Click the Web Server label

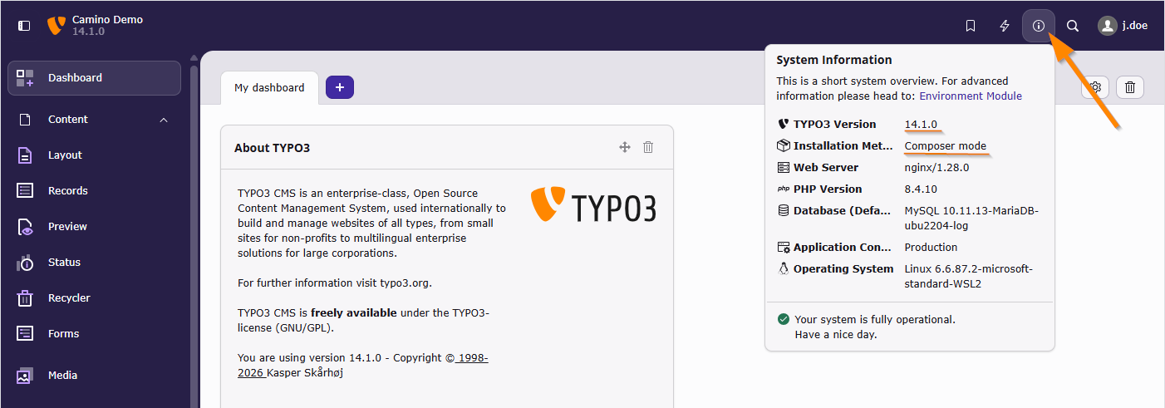826,167
